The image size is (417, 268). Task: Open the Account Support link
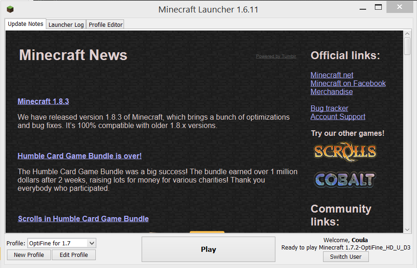pyautogui.click(x=338, y=116)
